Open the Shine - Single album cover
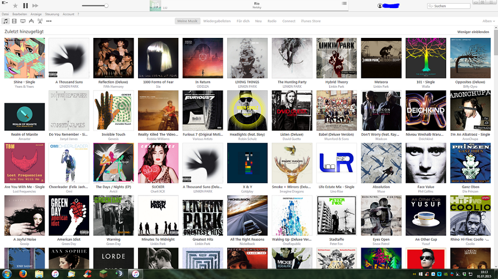 [x=25, y=58]
